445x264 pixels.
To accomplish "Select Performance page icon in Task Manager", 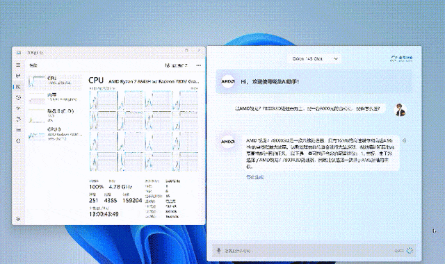I will 18,86.
